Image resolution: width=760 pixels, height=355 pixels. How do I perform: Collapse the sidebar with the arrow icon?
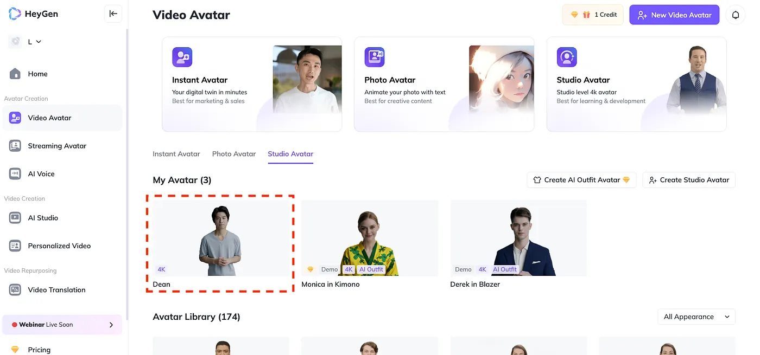tap(113, 14)
